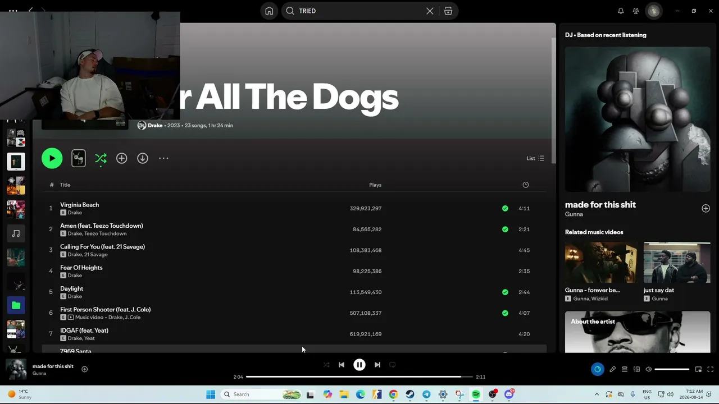Open Steam from the taskbar

[410, 394]
